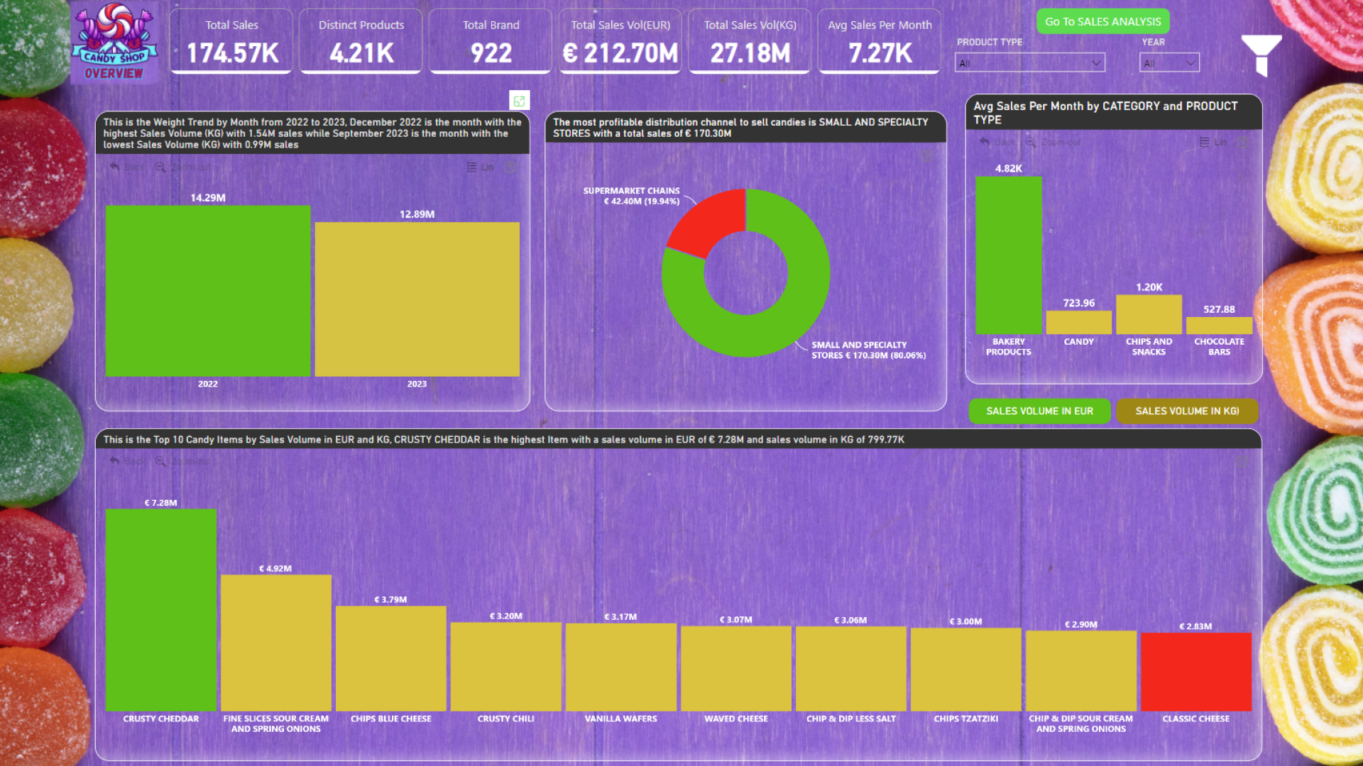Click the € 7.28M value label
Screen dimensions: 1363x766
pyautogui.click(x=161, y=503)
